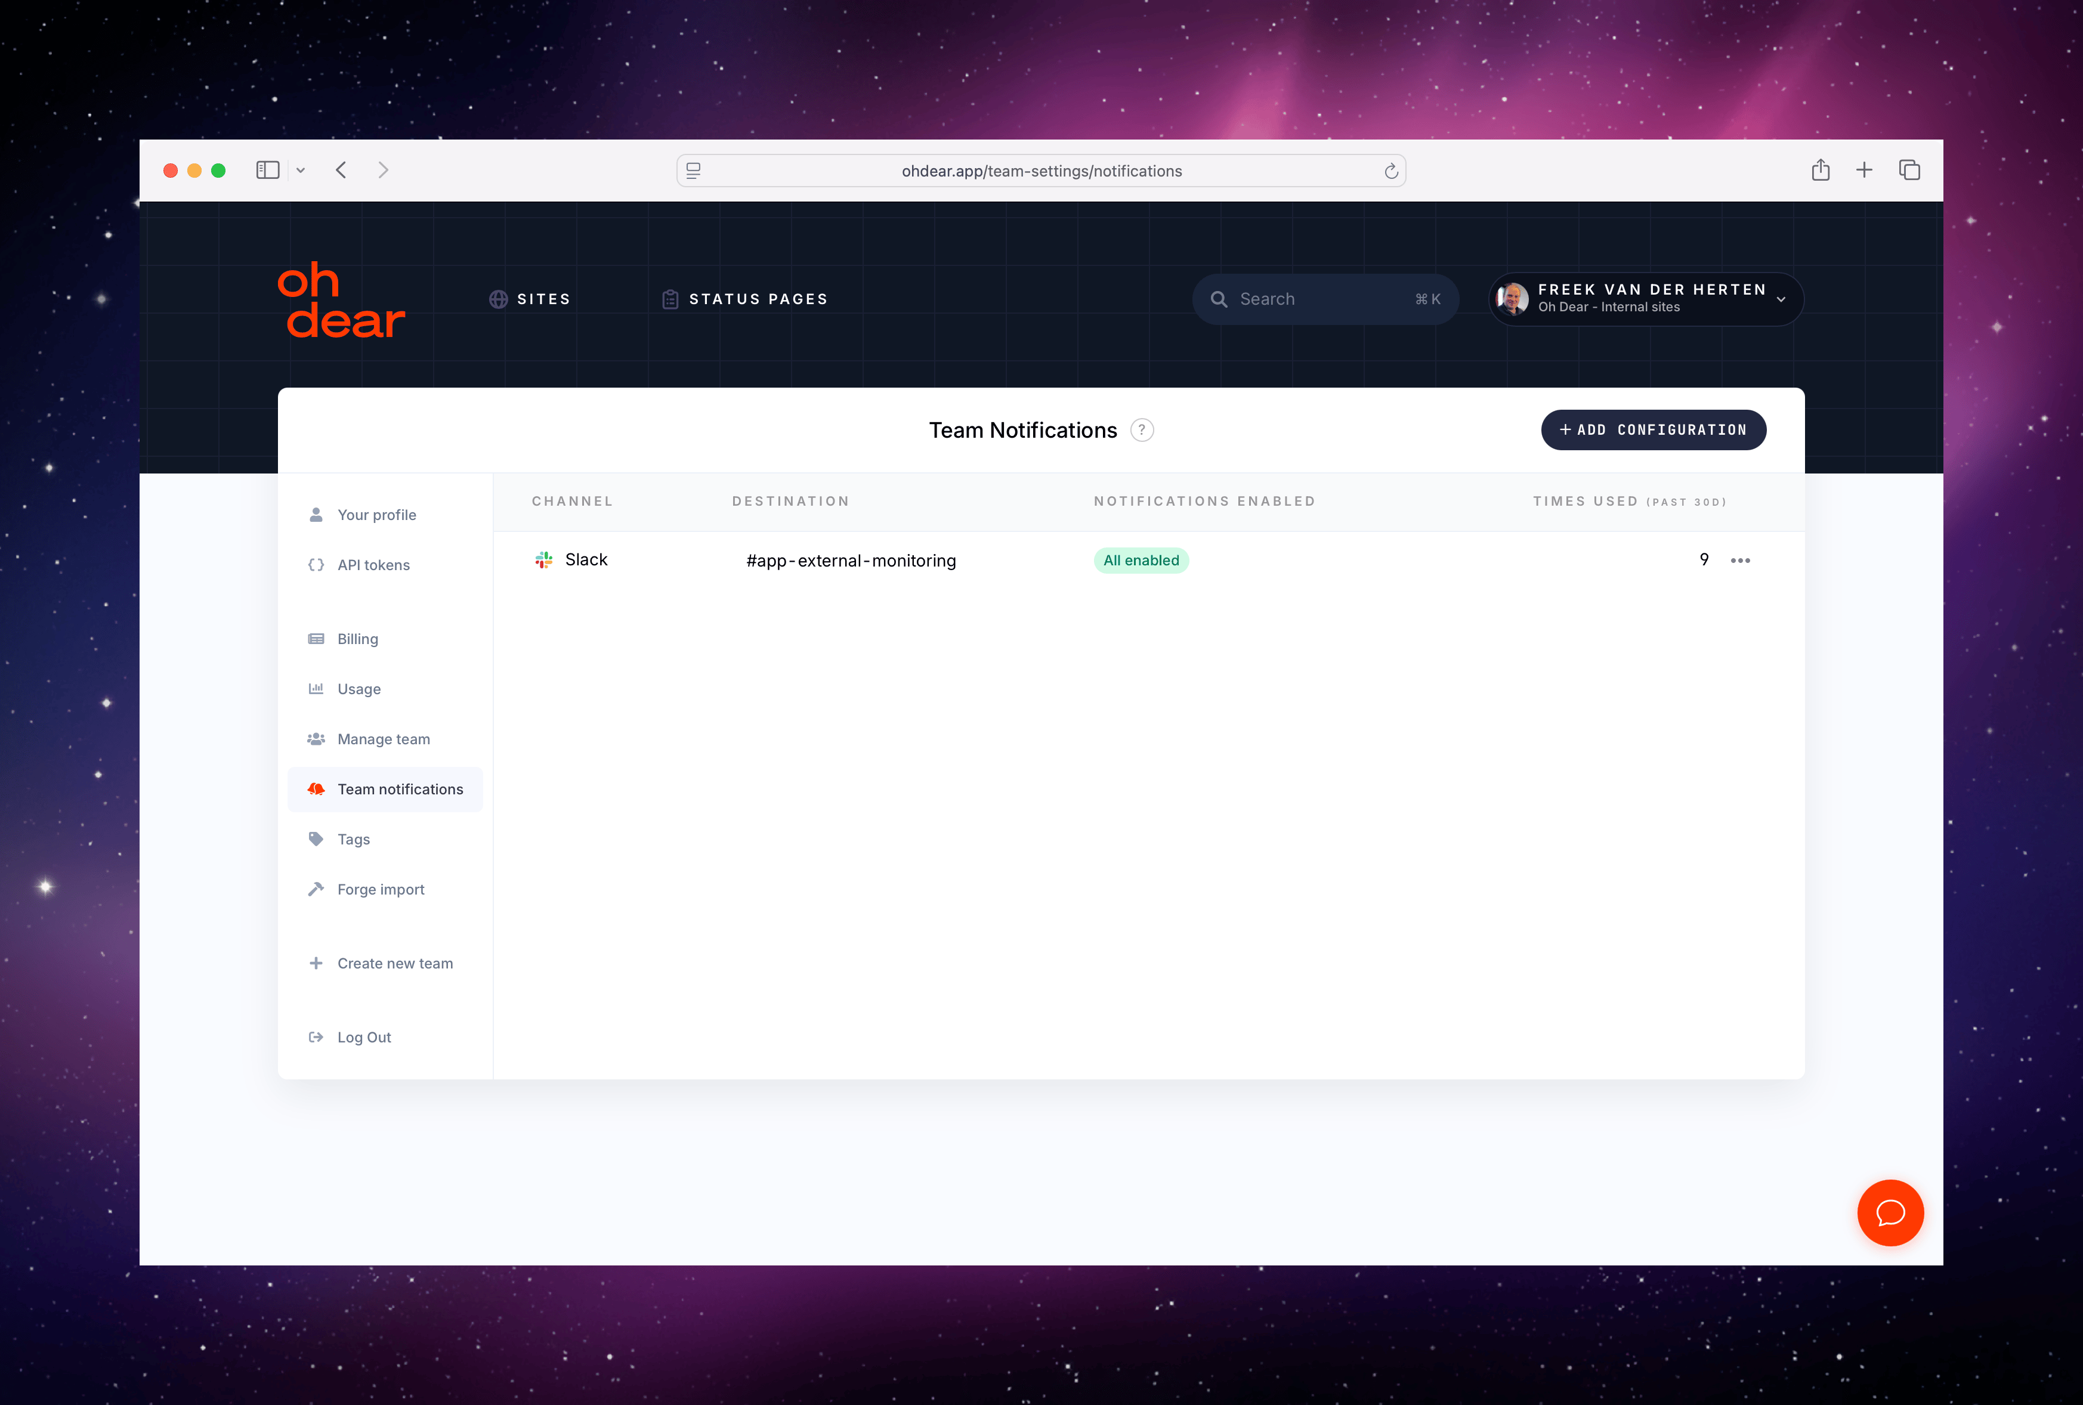Image resolution: width=2083 pixels, height=1405 pixels.
Task: Click the Oh Dear logo
Action: 341,300
